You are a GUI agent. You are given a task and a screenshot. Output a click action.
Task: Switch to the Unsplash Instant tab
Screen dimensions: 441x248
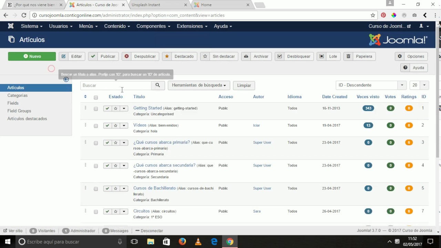point(158,5)
